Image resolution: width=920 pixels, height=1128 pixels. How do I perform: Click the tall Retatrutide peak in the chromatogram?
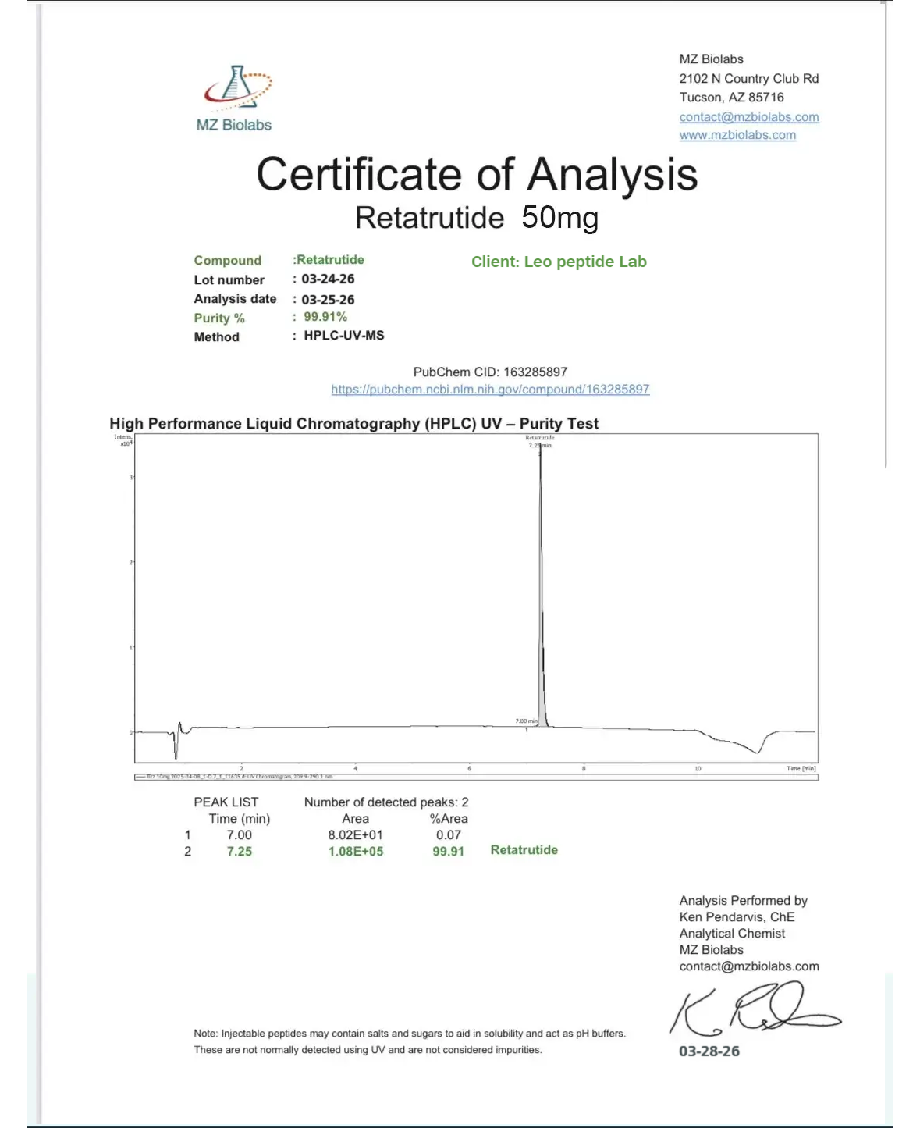[541, 585]
